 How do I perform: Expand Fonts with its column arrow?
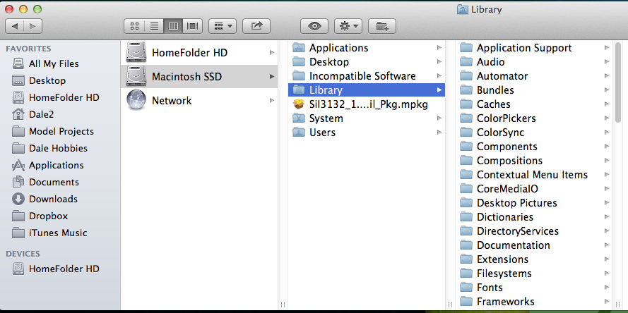point(607,288)
